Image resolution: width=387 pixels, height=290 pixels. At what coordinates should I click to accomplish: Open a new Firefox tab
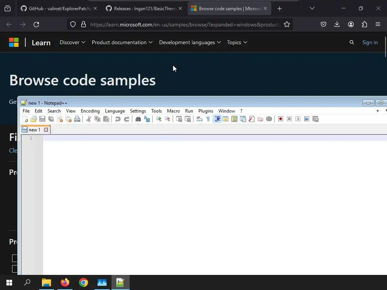click(279, 9)
